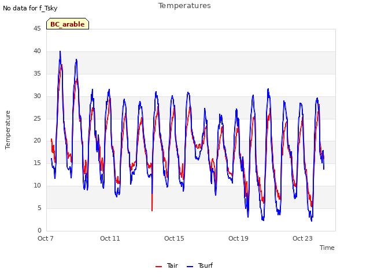Viewport: 370px width, 277px height.
Task: Click the 35 y-axis tick label
Action: click(x=37, y=73)
